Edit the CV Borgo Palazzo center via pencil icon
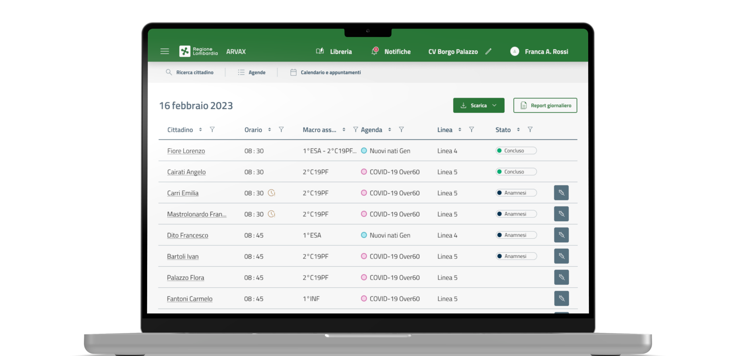 tap(488, 51)
